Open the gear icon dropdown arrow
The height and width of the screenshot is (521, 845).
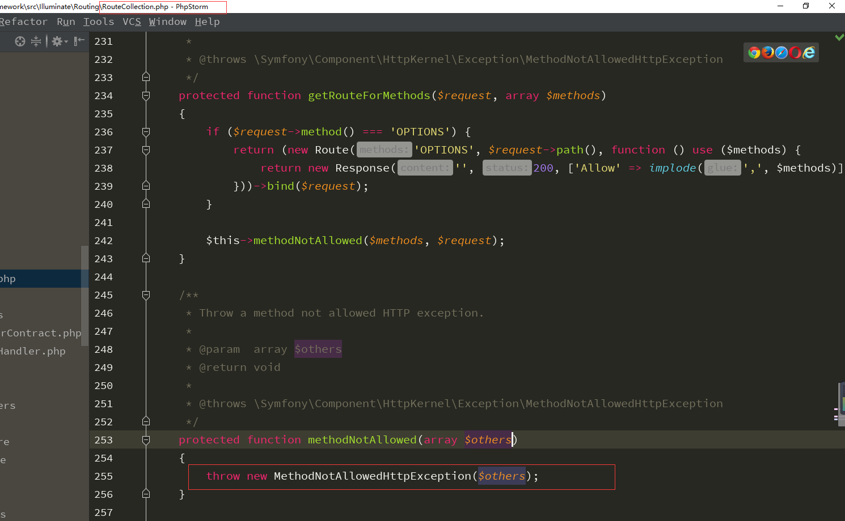point(65,41)
